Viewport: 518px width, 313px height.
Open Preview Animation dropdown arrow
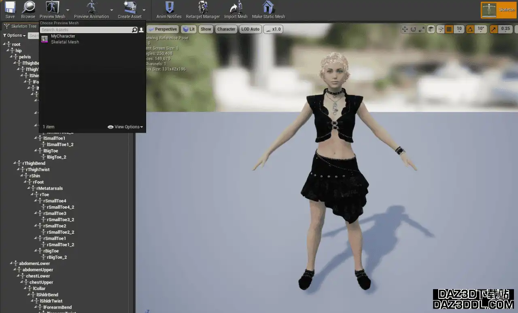pos(112,10)
